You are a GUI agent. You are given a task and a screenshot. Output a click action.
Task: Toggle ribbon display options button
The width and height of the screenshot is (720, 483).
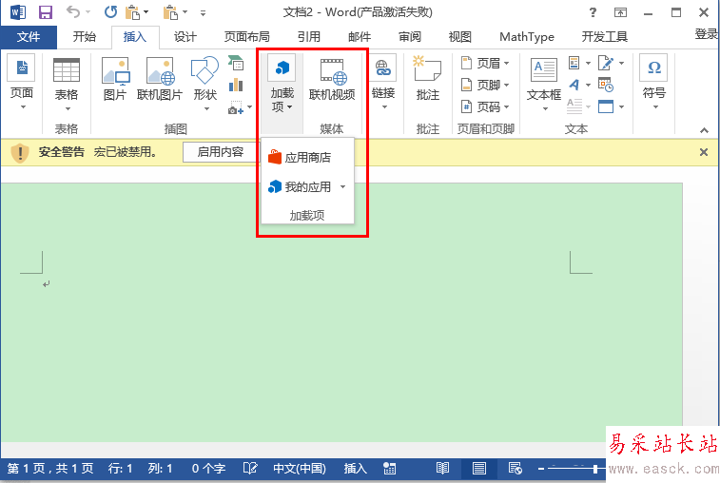620,12
